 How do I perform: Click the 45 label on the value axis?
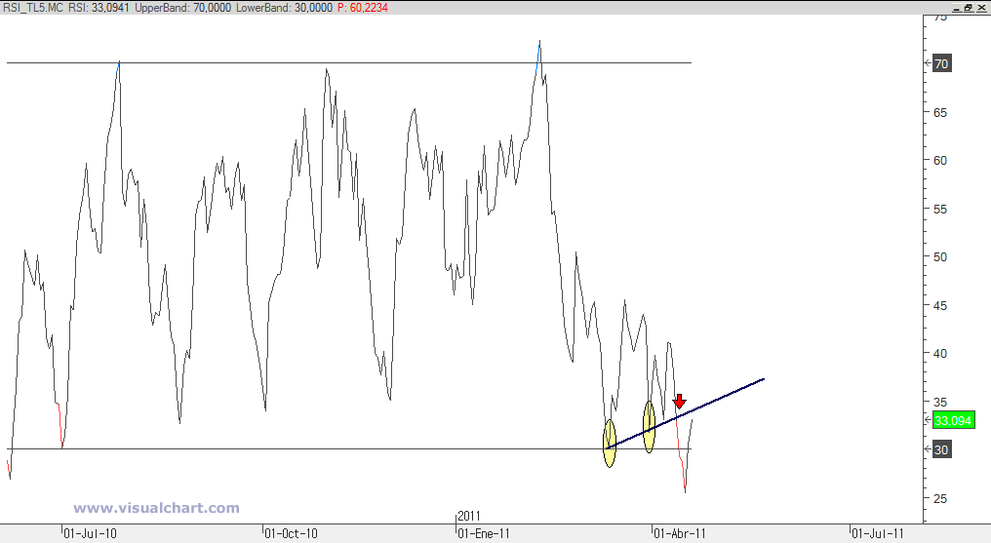(940, 305)
